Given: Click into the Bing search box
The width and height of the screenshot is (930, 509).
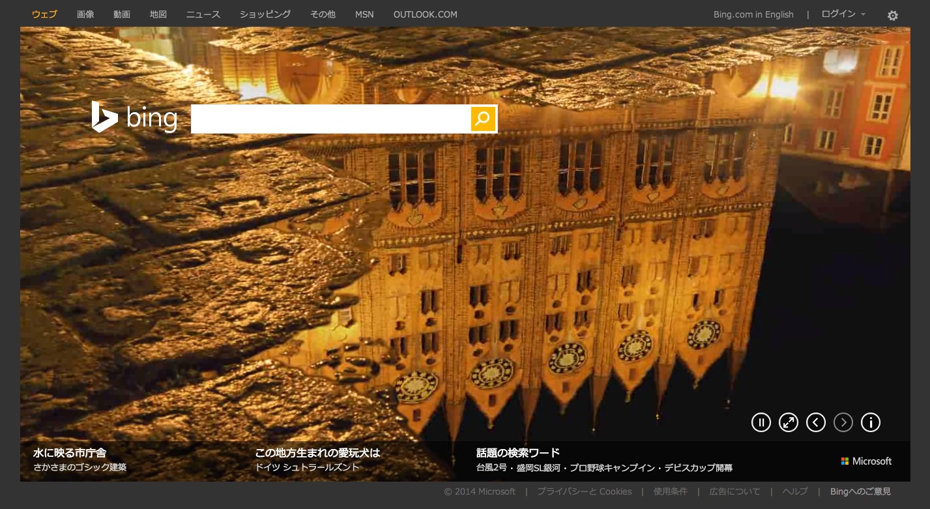Looking at the screenshot, I should 330,119.
